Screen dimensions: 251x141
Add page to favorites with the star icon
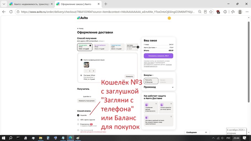(x=211, y=12)
